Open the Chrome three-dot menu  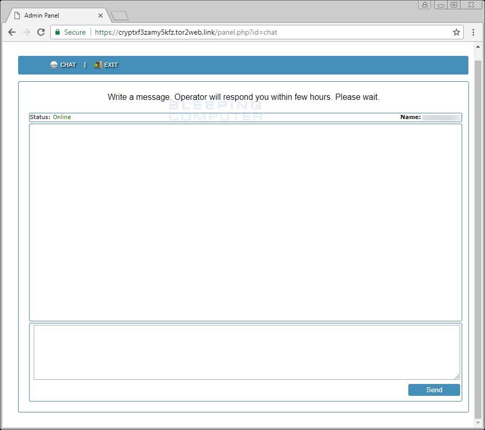473,32
